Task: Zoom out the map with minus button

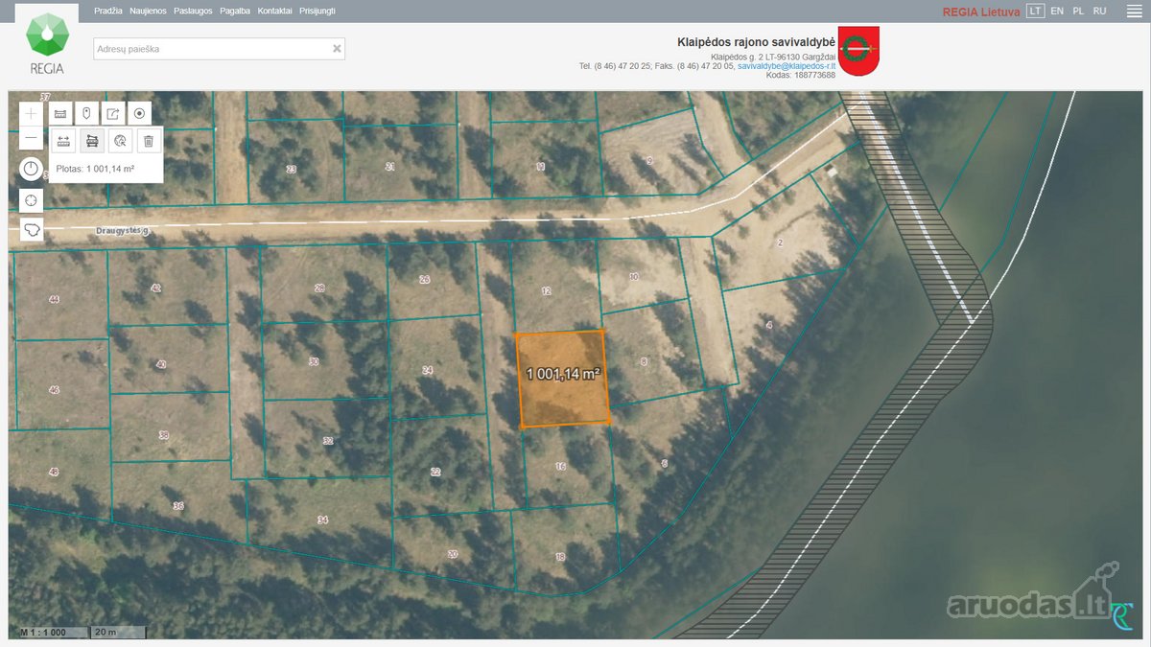Action: (x=32, y=138)
